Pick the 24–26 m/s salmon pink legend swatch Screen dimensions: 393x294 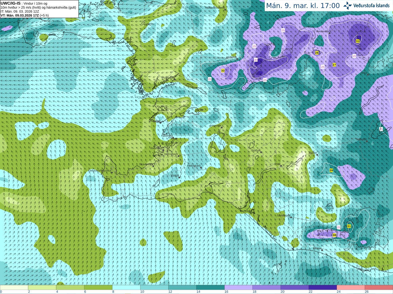(351, 288)
